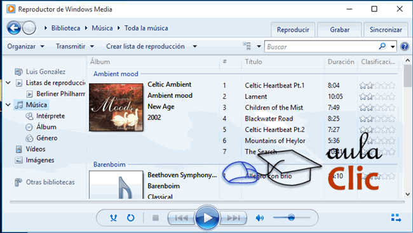Switch to the Sincronizar tab

(386, 29)
